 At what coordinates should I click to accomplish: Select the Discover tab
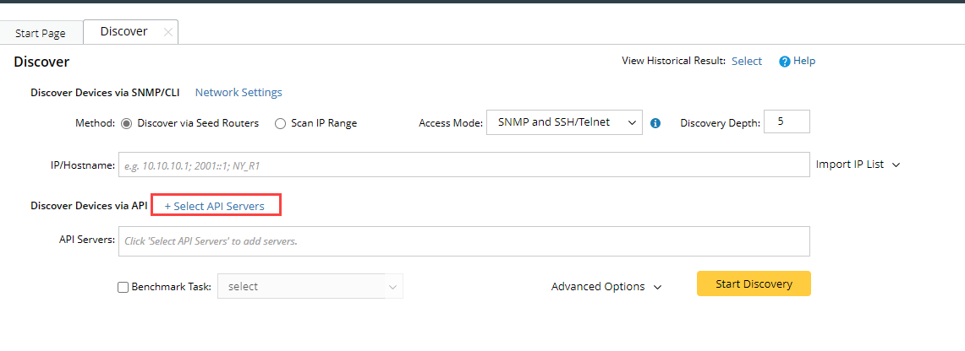(x=123, y=32)
